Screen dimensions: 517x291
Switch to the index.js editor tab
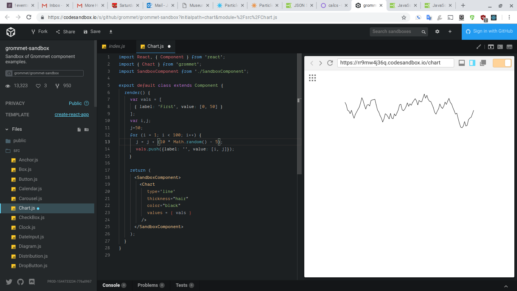point(117,46)
